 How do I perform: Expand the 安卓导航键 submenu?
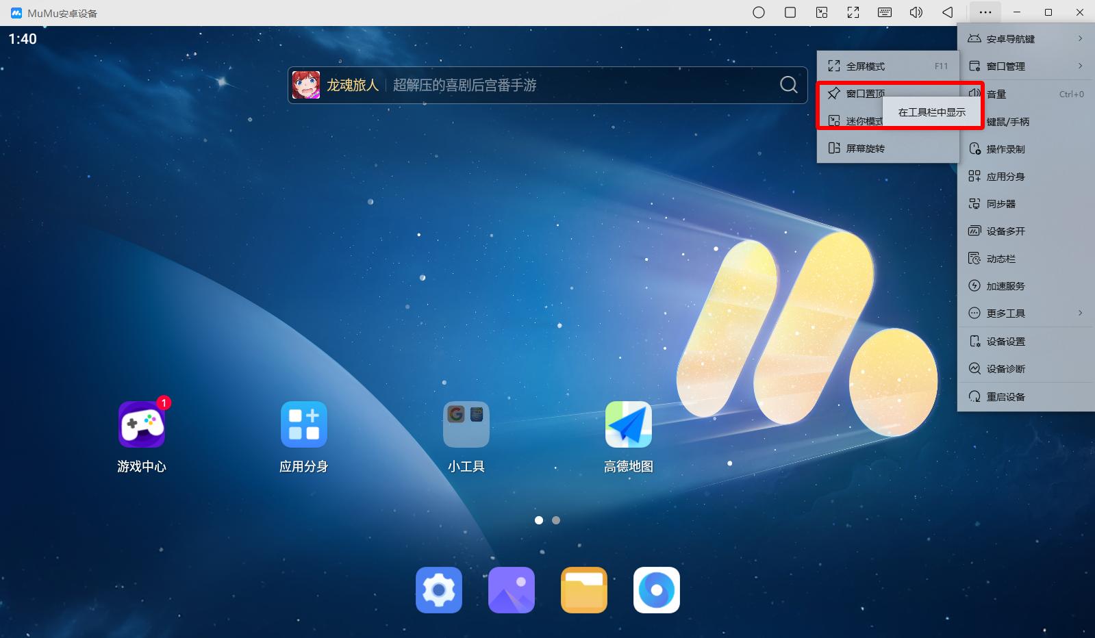click(x=1025, y=39)
